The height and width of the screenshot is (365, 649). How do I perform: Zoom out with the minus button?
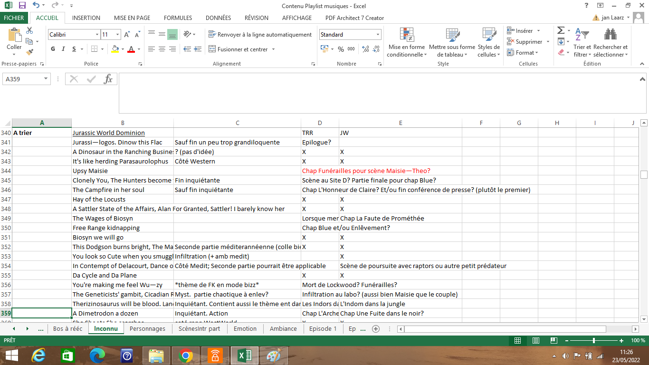(566, 341)
